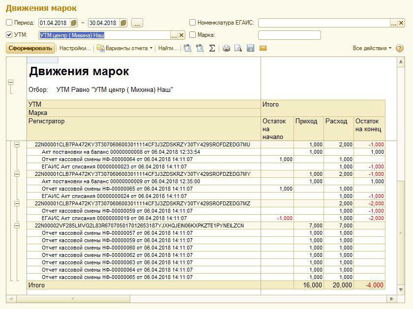The height and width of the screenshot is (309, 413).
Task: Send report by email icon
Action: (263, 48)
